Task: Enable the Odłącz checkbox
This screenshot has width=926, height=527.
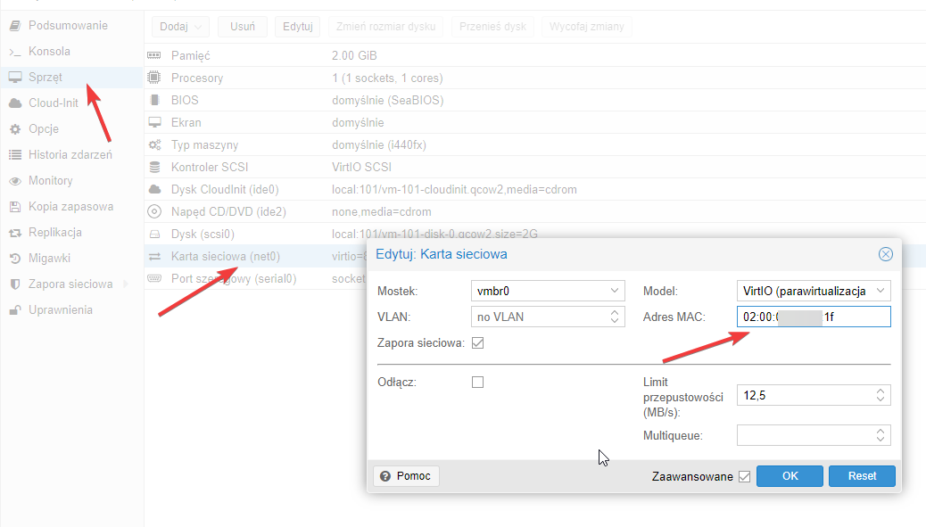Action: tap(477, 382)
